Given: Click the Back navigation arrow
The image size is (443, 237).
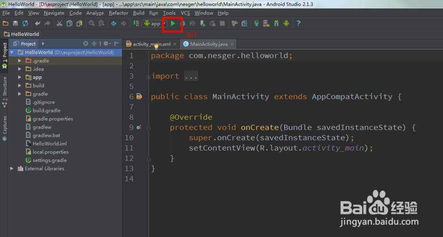Looking at the screenshot, I should (113, 23).
